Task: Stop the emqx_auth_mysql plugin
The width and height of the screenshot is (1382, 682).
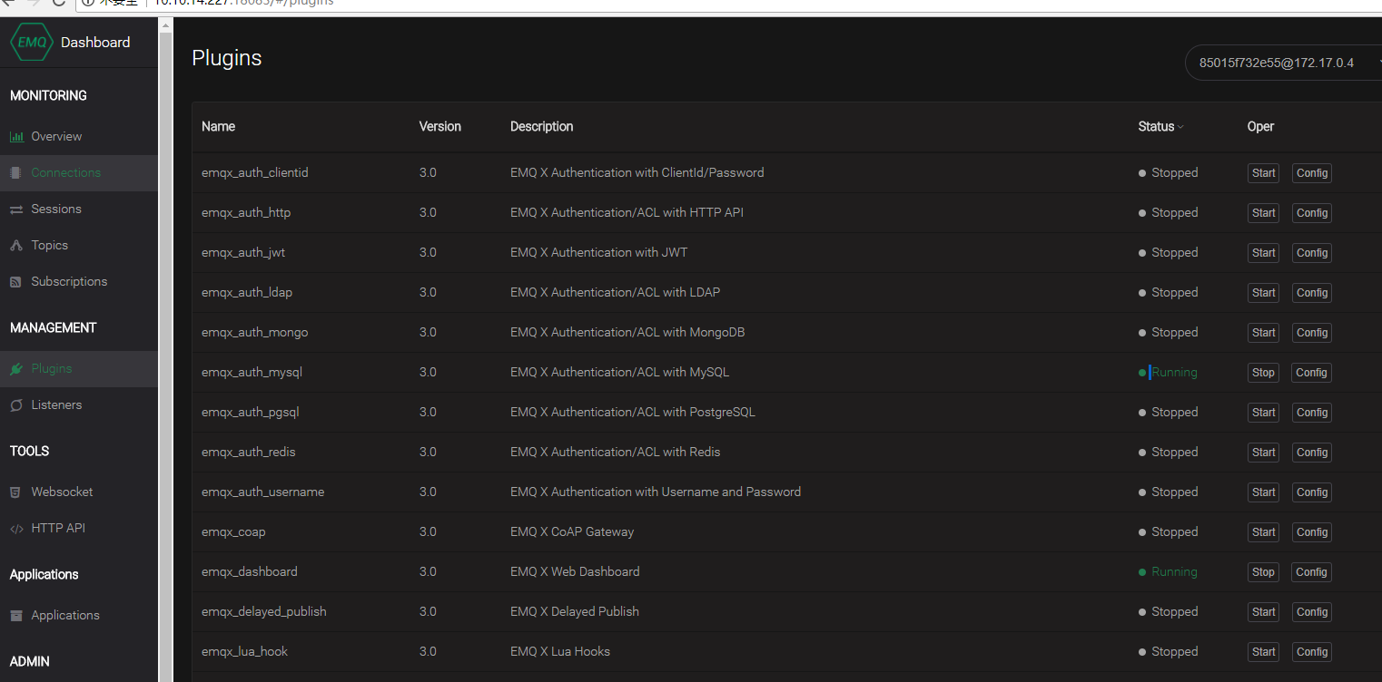Action: 1263,373
